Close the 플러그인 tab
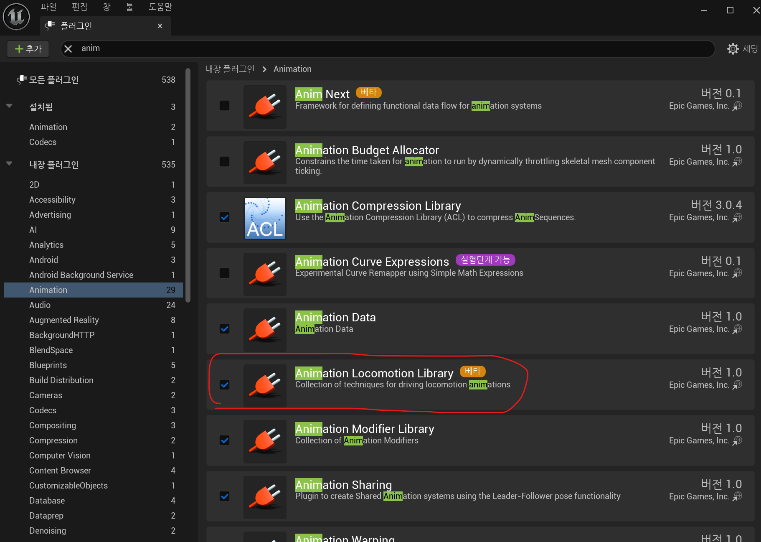Viewport: 761px width, 542px height. (x=160, y=26)
